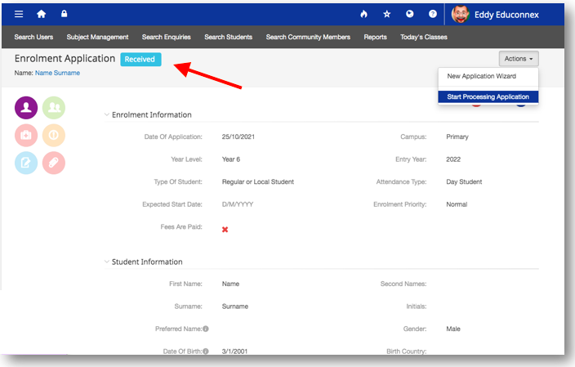
Task: Select Start Processing Application menu entry
Action: pos(488,97)
